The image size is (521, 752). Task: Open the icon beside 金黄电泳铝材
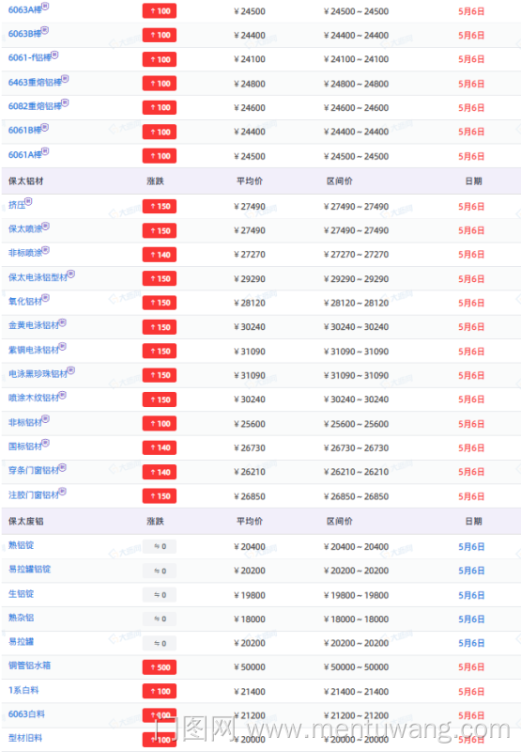[62, 322]
